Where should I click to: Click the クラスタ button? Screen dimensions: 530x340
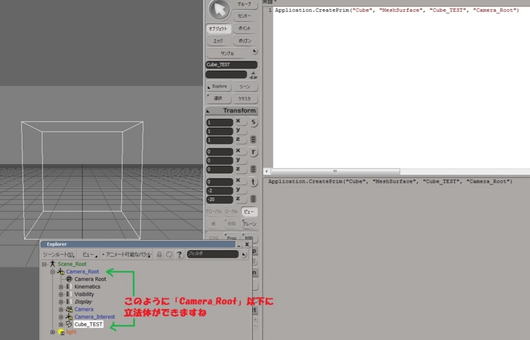[244, 99]
